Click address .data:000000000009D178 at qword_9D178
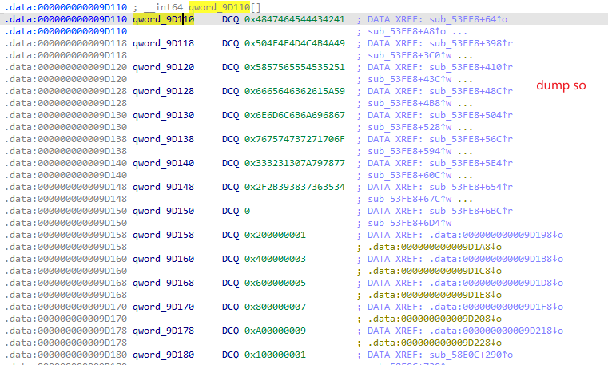The width and height of the screenshot is (608, 365). point(66,330)
